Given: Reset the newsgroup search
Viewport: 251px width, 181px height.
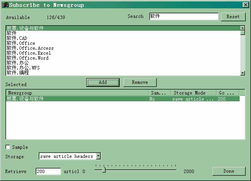Looking at the screenshot, I should [233, 17].
